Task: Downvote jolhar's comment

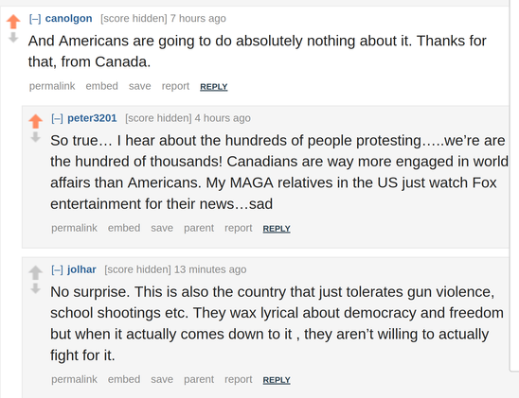Action: [35, 288]
